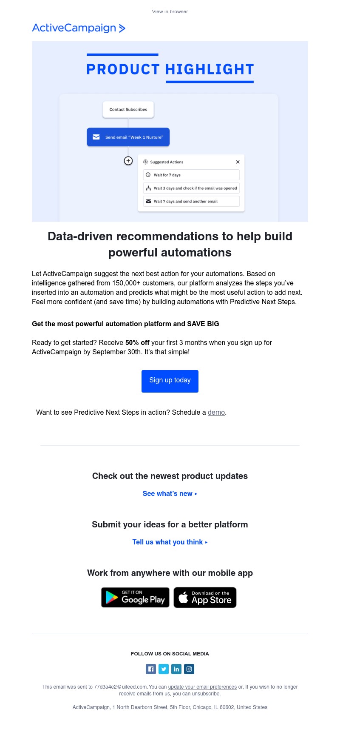340x732 pixels.
Task: Open the Twitter social media icon
Action: click(164, 669)
